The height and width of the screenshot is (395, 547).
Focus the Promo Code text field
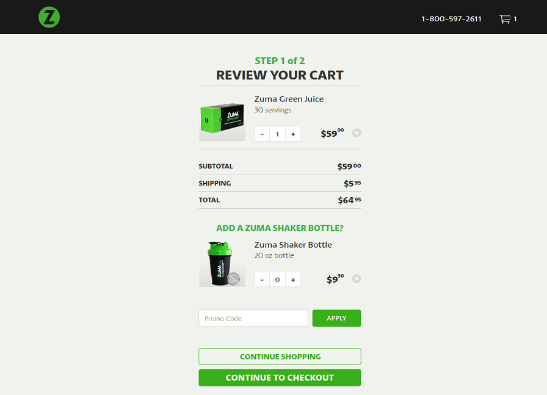tap(253, 318)
